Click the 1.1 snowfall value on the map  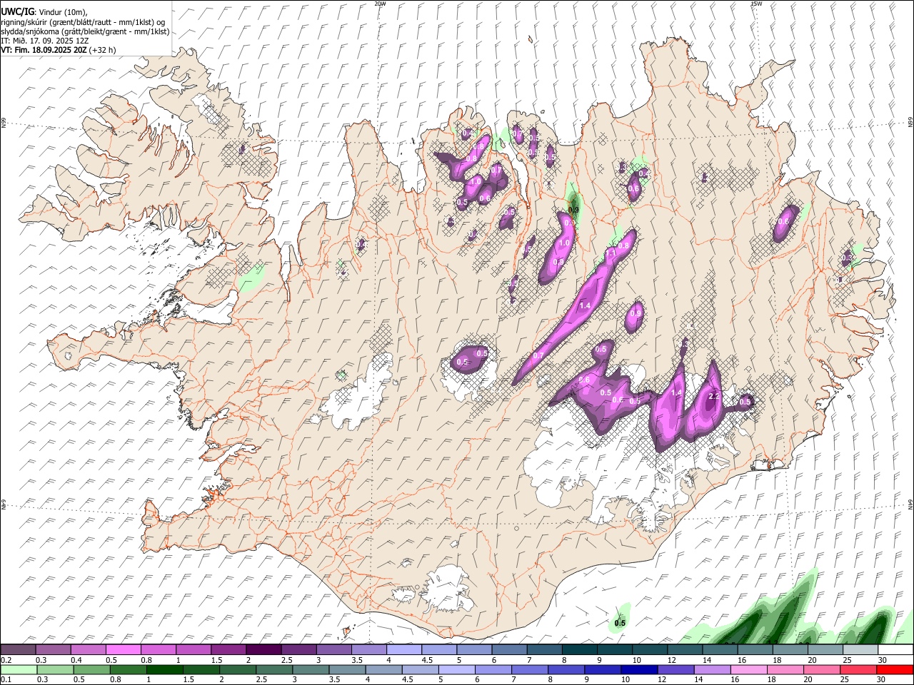point(611,253)
